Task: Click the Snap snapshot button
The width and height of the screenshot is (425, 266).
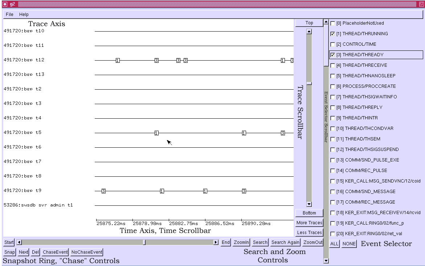Action: pos(9,252)
